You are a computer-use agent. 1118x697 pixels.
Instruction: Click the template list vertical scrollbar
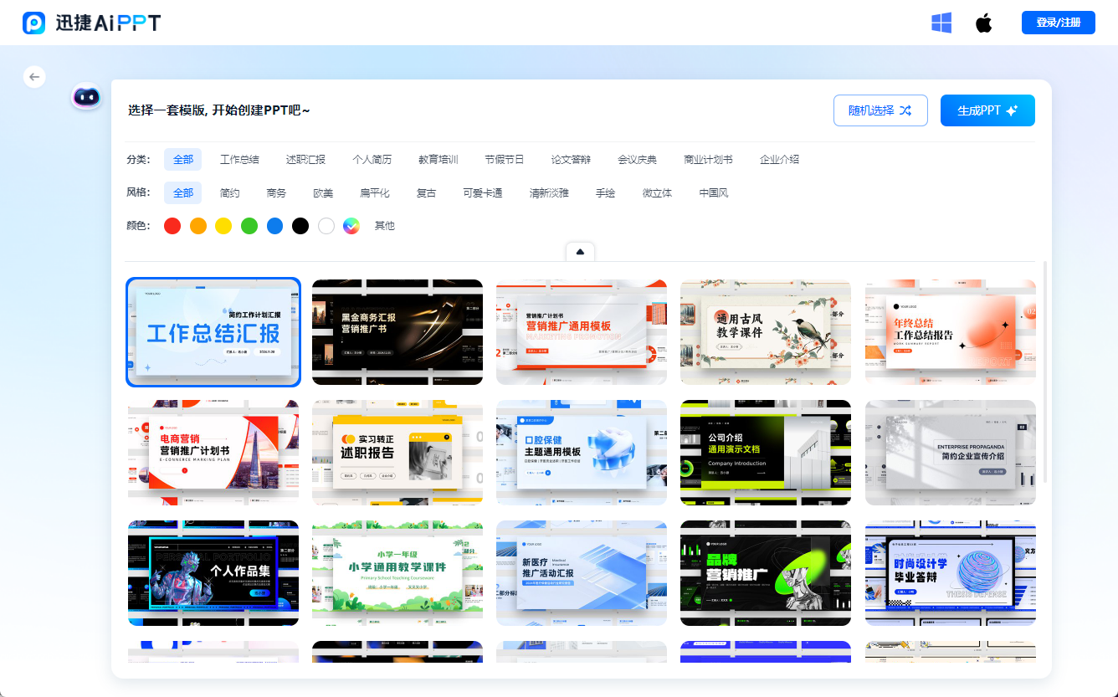click(x=1044, y=372)
